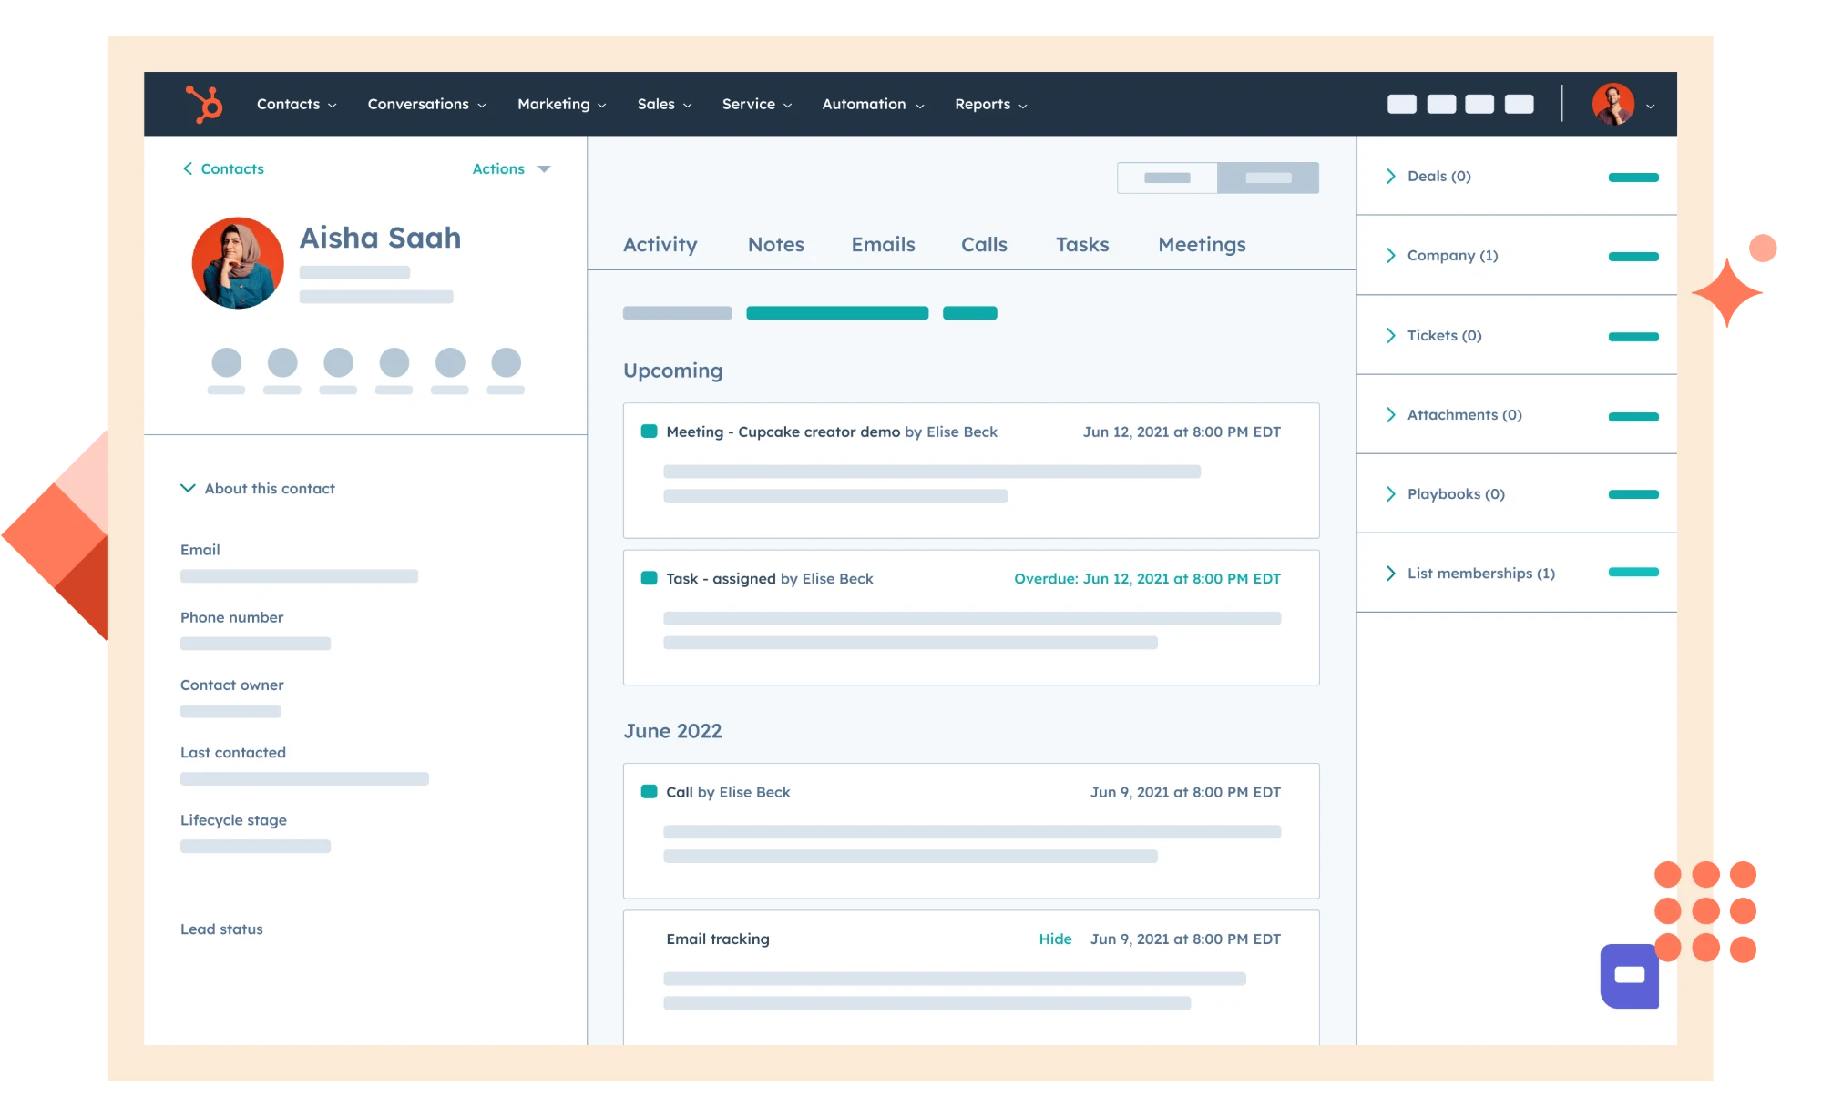The image size is (1822, 1117).
Task: Select the left segment of view toggle
Action: [x=1167, y=178]
